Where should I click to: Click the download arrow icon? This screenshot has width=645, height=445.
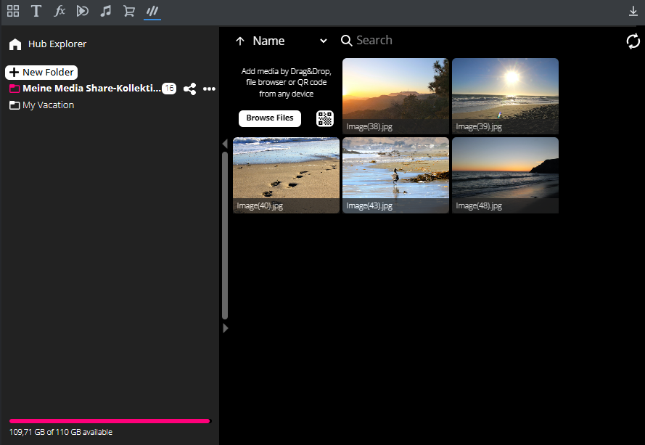[x=633, y=12]
